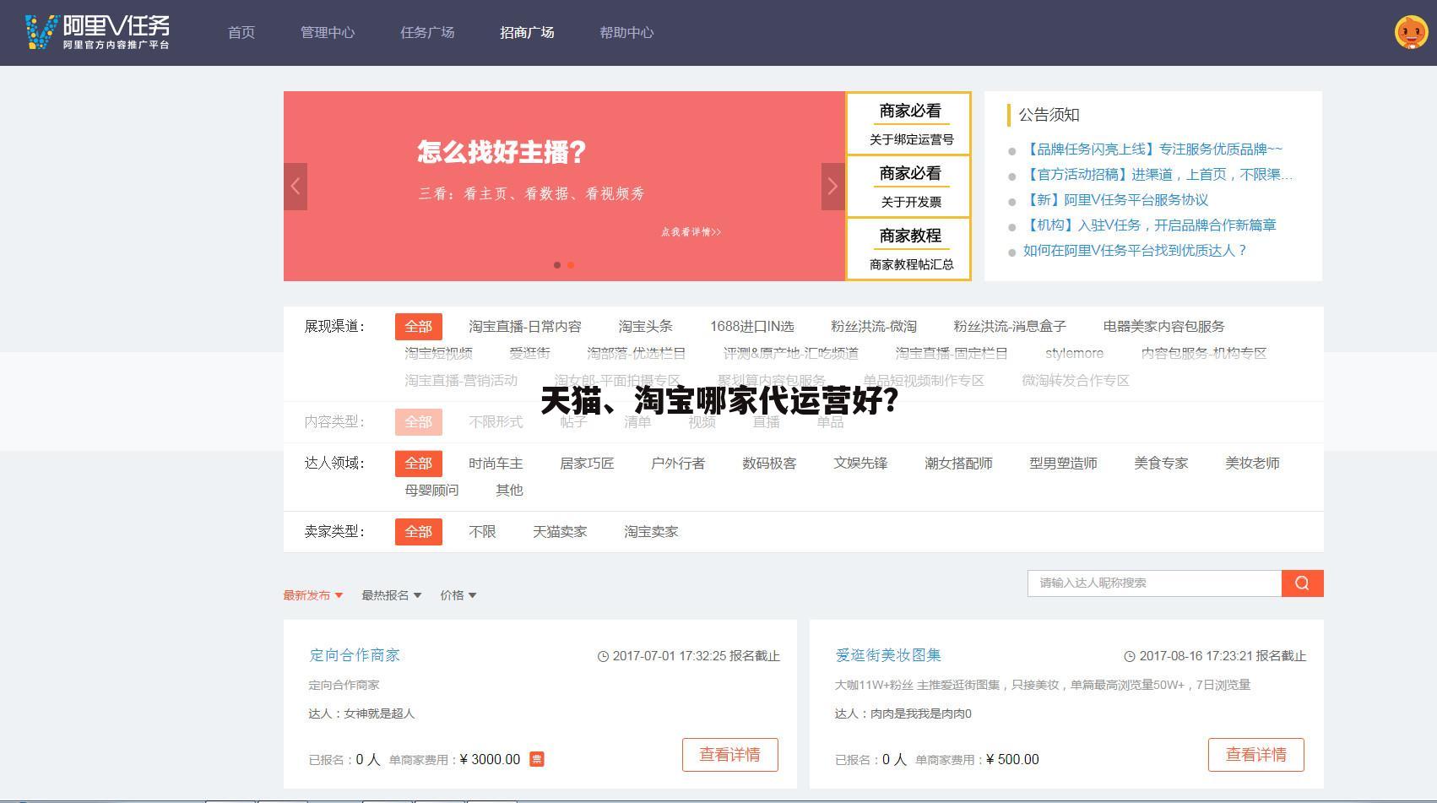The width and height of the screenshot is (1437, 803).
Task: Focus the 达人昵称 search field
Action: (x=1154, y=583)
